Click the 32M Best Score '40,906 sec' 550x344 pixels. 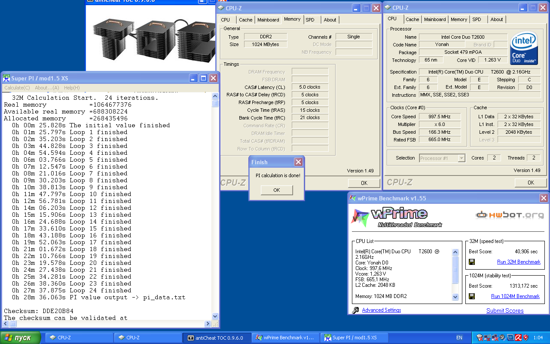[x=526, y=252]
